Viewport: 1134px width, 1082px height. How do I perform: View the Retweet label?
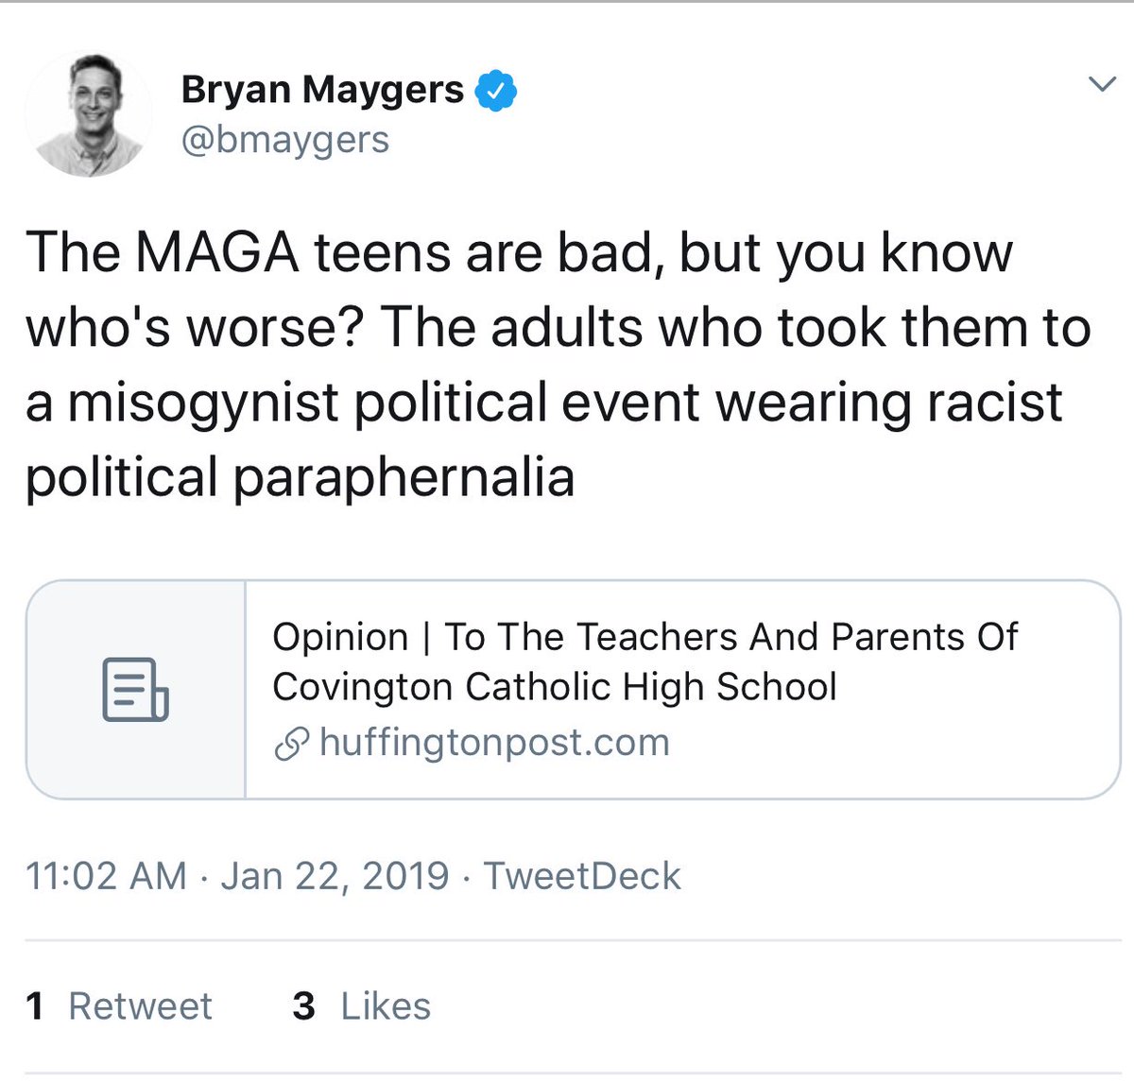click(140, 1006)
